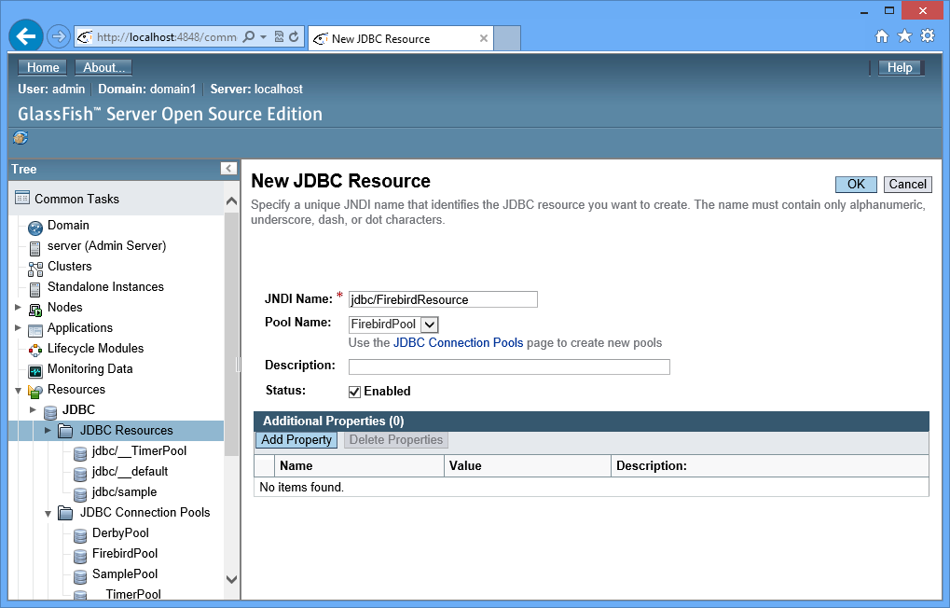Open favorites star icon

904,36
